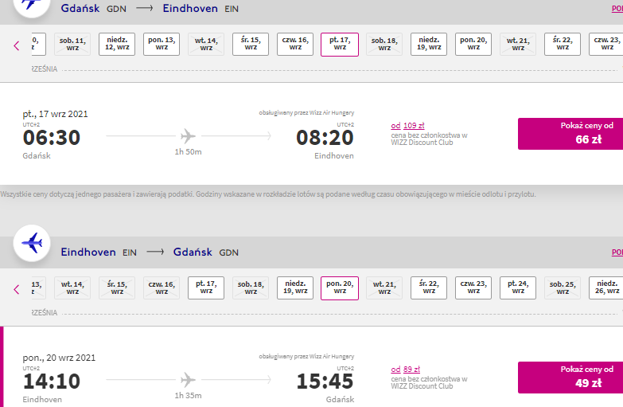The width and height of the screenshot is (623, 407).
Task: Select outbound date pon. 13 wrz
Action: [162, 44]
